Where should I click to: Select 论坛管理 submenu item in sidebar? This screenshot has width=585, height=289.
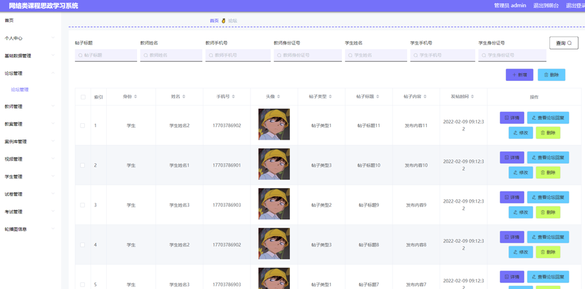[x=20, y=90]
